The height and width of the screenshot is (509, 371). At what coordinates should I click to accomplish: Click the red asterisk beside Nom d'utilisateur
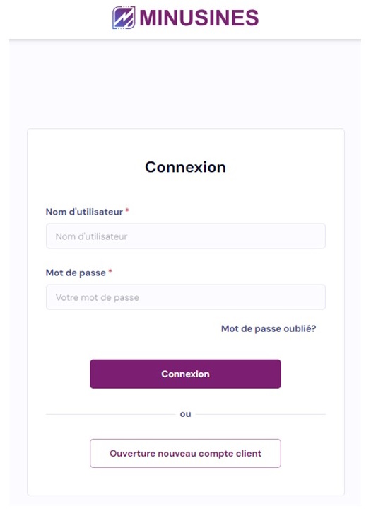pos(127,210)
